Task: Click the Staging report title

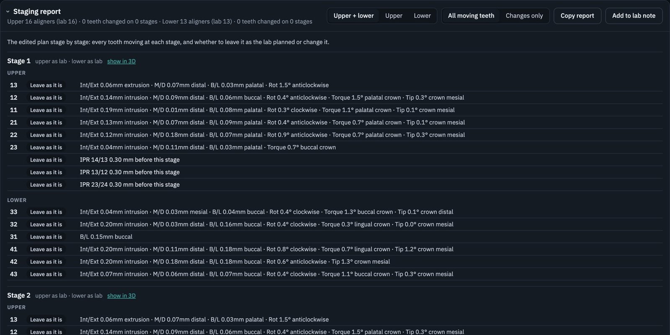Action: pos(37,12)
